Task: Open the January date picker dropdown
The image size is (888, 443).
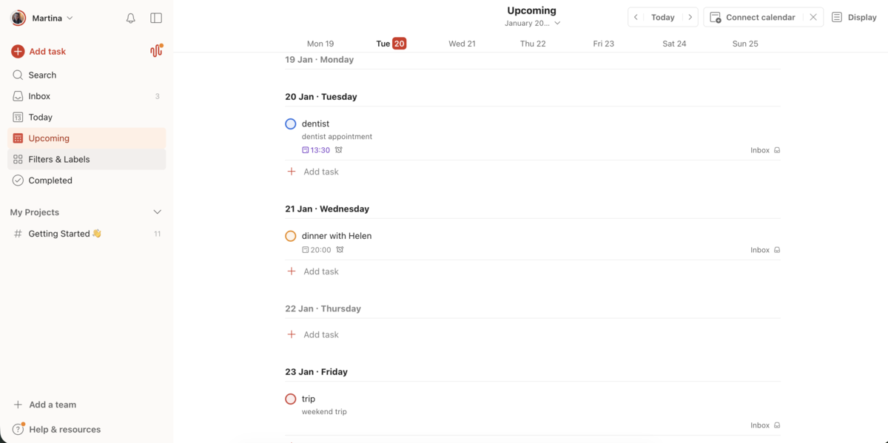Action: (531, 22)
